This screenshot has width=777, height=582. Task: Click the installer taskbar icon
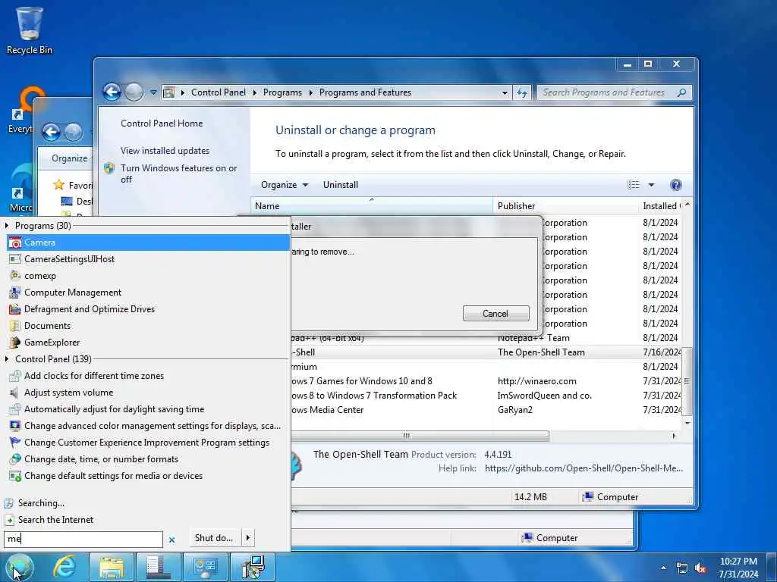(253, 567)
